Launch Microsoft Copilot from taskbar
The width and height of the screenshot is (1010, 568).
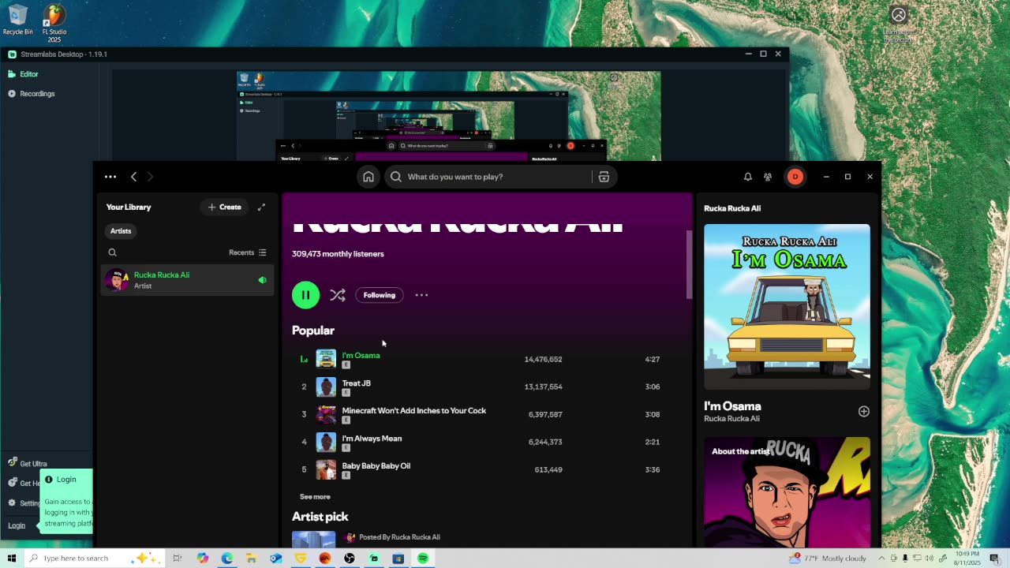(x=203, y=559)
